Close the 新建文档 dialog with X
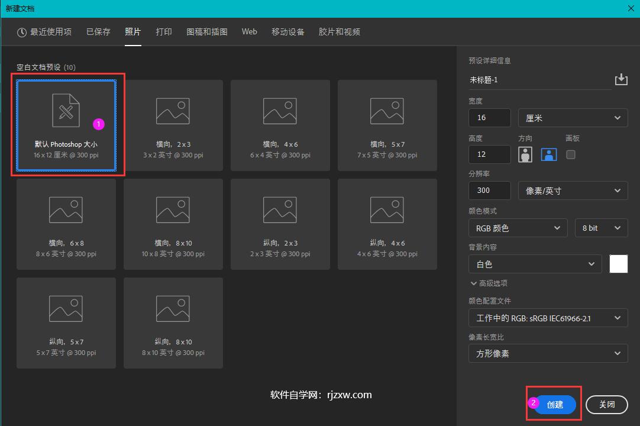 click(631, 8)
